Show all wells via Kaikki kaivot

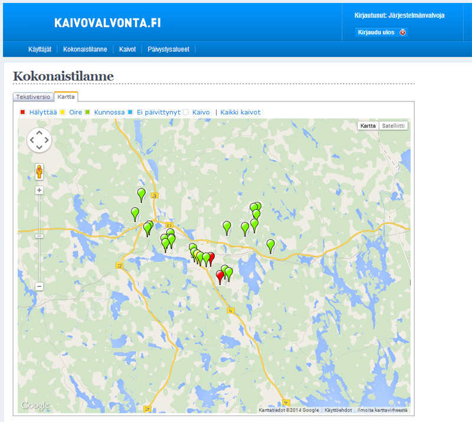coord(240,112)
